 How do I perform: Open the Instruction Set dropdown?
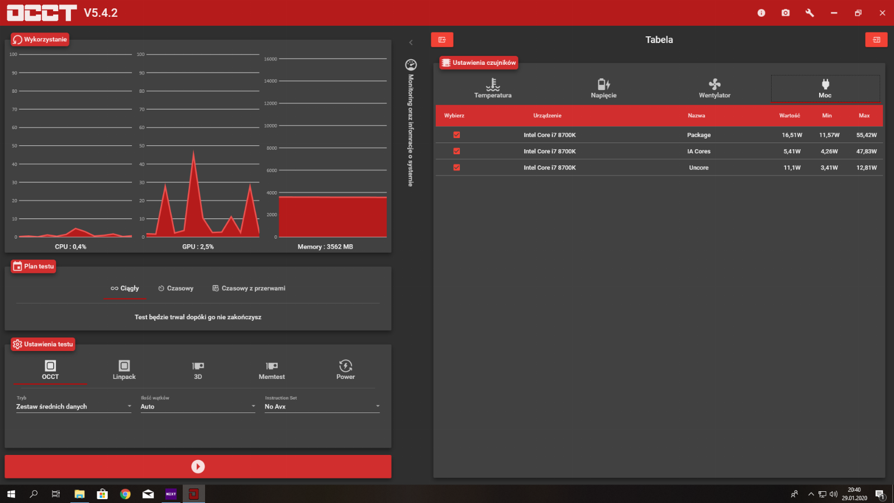322,406
